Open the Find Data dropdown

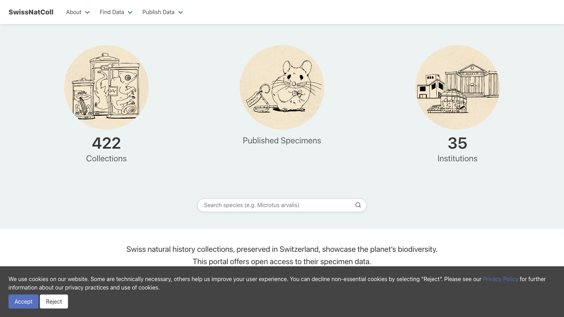116,12
